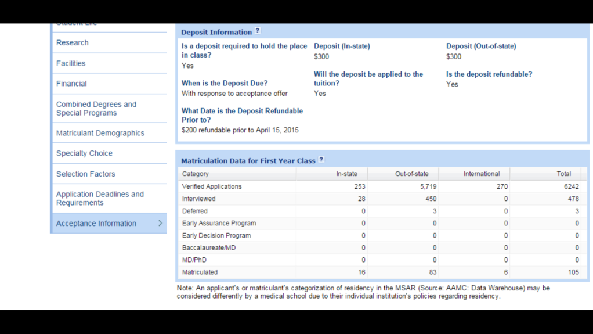The image size is (593, 334).
Task: Open the Deposit Information help icon
Action: [258, 31]
